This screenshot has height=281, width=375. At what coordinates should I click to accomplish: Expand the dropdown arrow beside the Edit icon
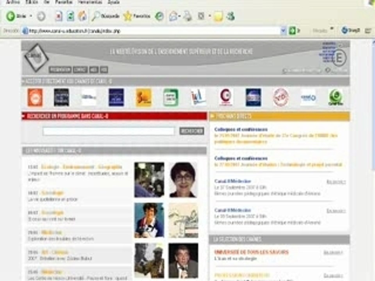209,16
